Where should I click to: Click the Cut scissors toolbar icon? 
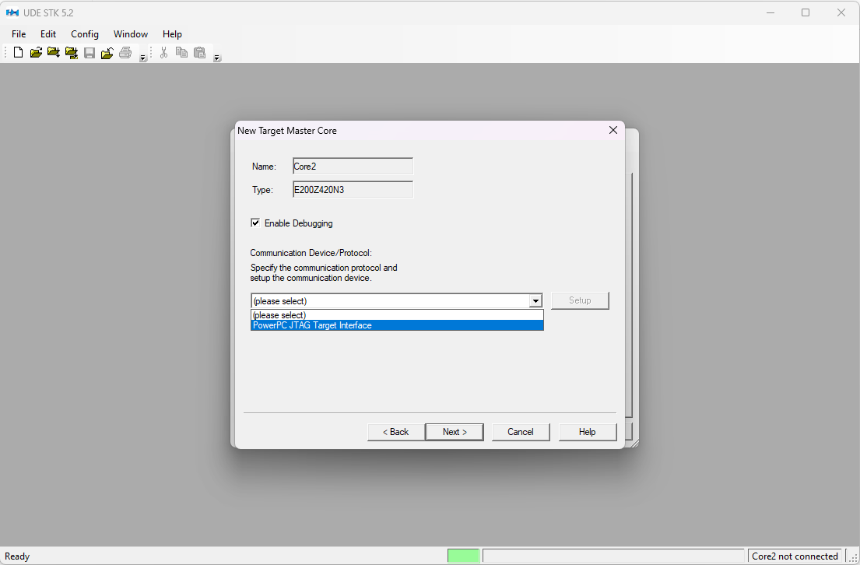pyautogui.click(x=163, y=52)
